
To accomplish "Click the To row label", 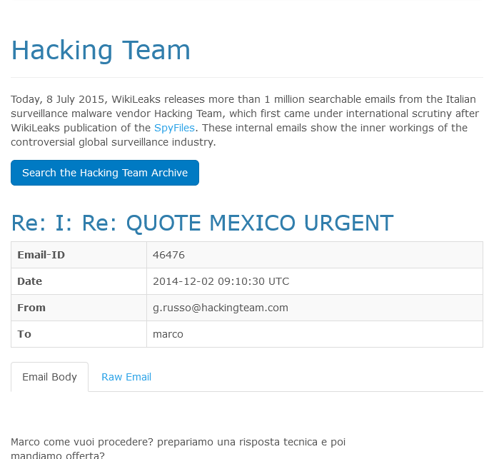I will pos(24,334).
